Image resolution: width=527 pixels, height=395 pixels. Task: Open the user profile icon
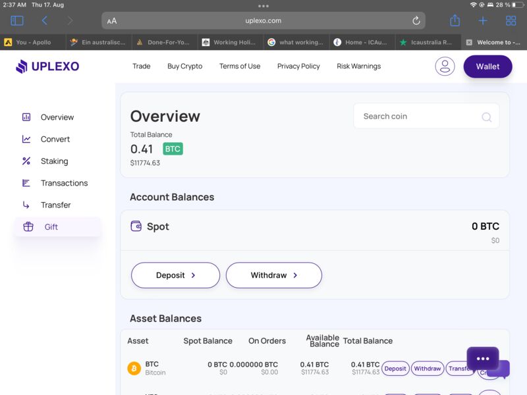[x=445, y=66]
